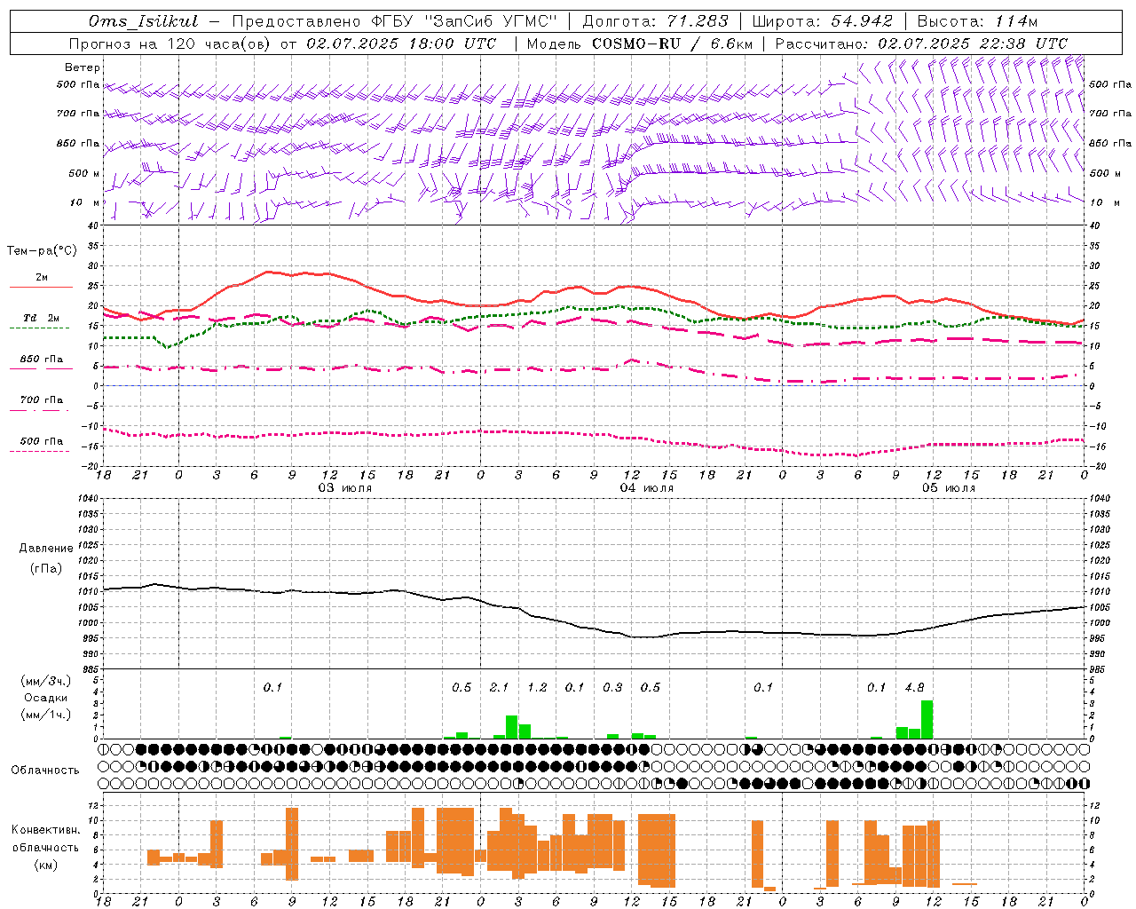Click the tallest green precipitation bar
Image resolution: width=1136 pixels, height=909 pixels.
[927, 720]
